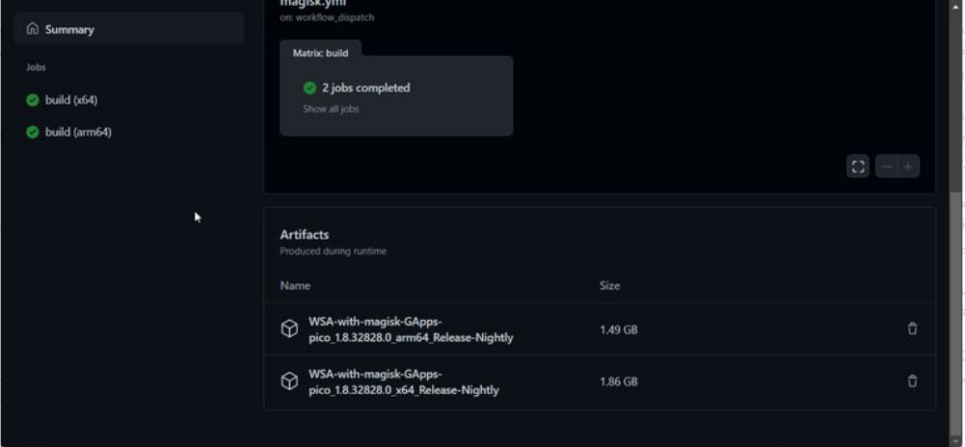Download WSA-with-magisk-GApps arm64 artifact
The width and height of the screenshot is (965, 447).
point(411,329)
